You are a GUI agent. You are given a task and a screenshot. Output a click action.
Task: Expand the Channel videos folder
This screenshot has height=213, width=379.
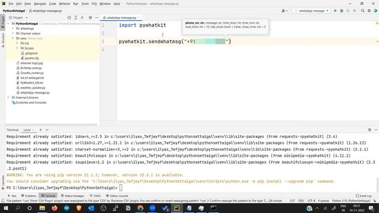tap(13, 33)
